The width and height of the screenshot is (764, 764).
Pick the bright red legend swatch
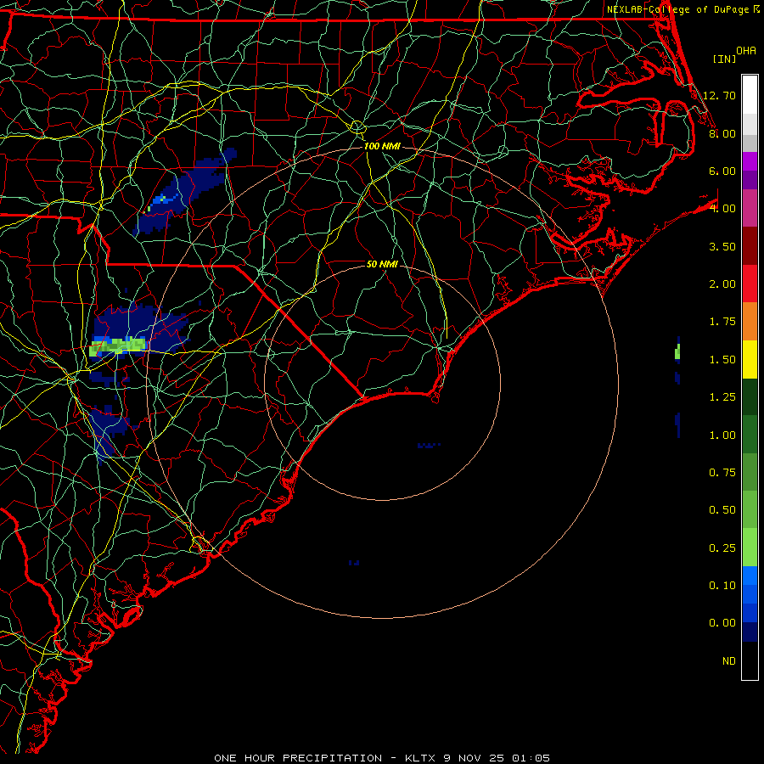coord(750,284)
